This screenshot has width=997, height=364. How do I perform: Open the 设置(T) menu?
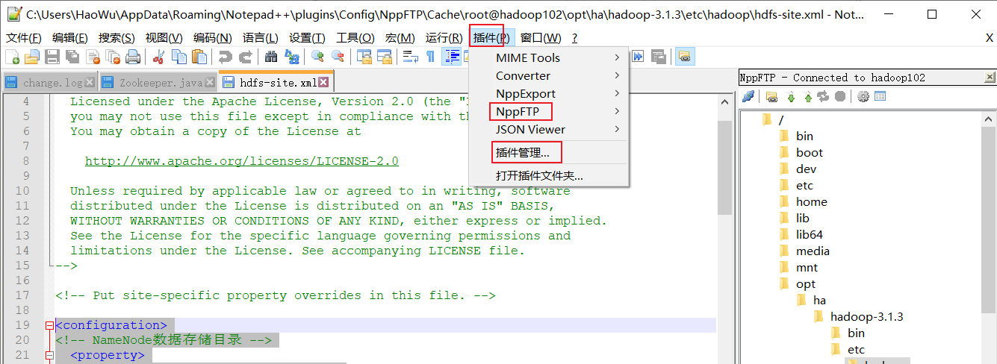coord(307,38)
